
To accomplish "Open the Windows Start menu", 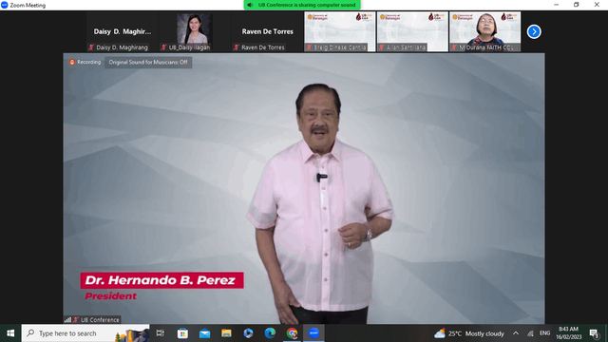I will [10, 333].
